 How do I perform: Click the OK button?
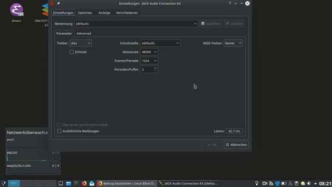212,144
